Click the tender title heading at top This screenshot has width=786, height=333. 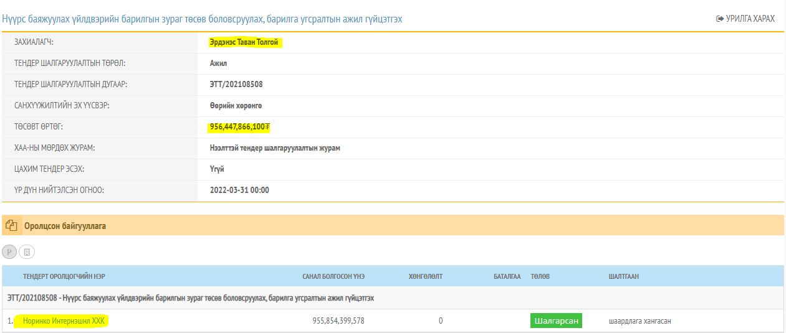pos(202,19)
